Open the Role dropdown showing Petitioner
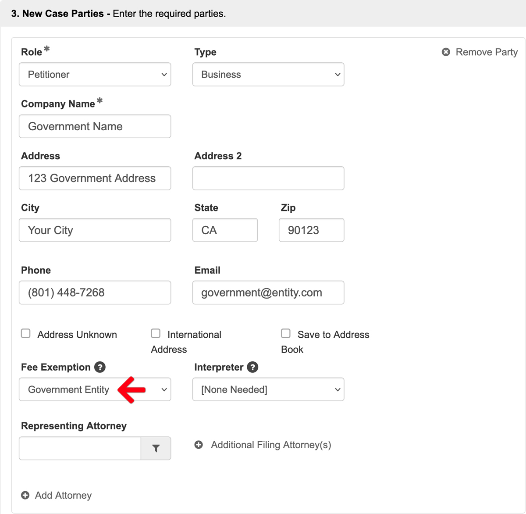 (95, 75)
